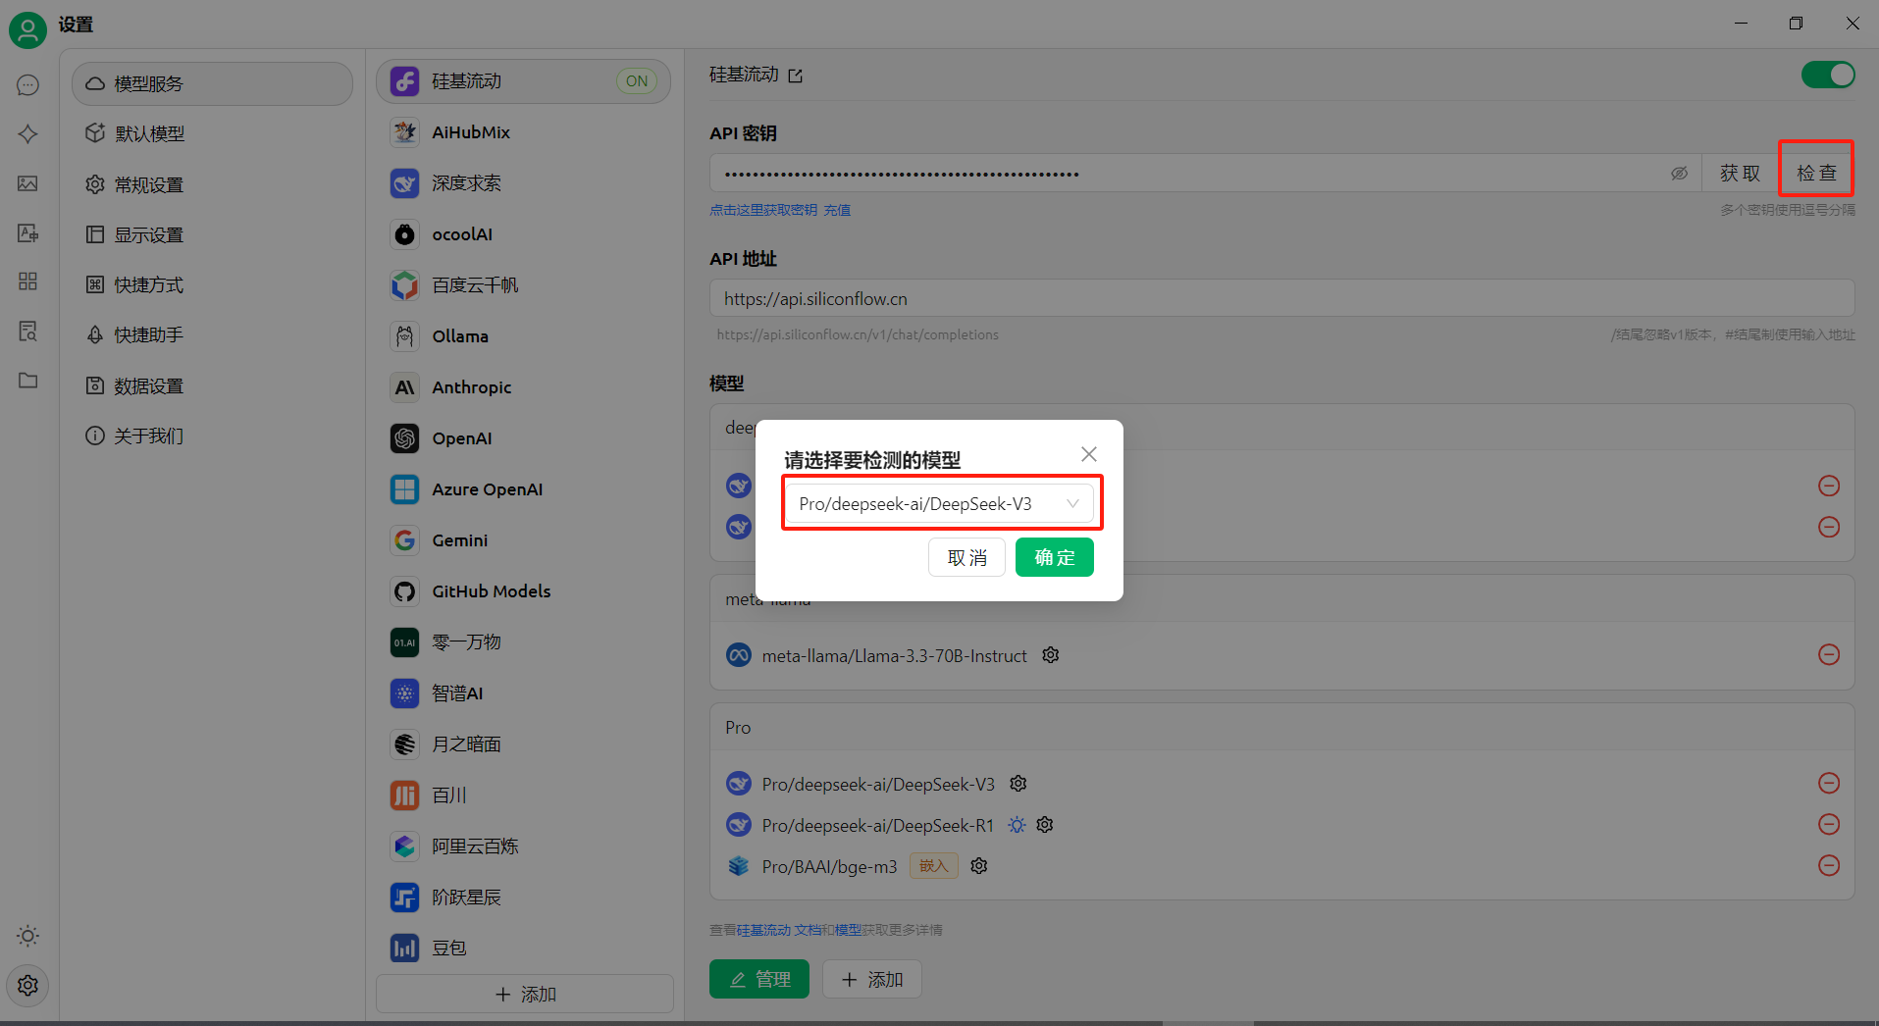
Task: Go to 默认模型 settings
Action: [212, 133]
